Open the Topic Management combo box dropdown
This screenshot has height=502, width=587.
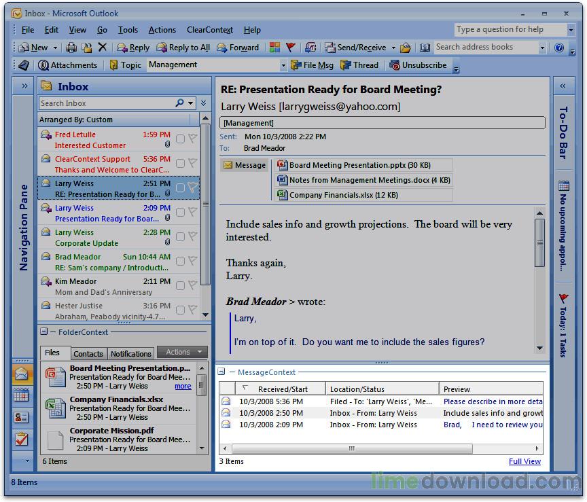click(x=283, y=65)
